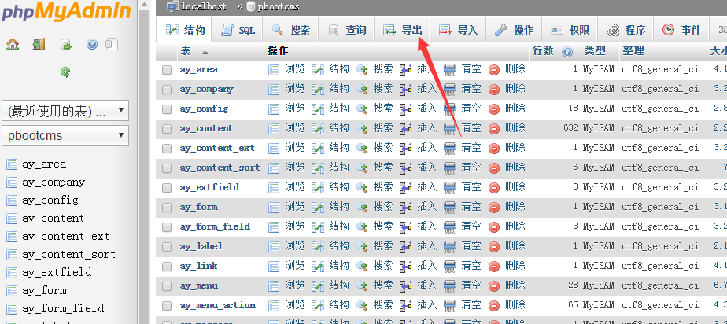The image size is (727, 324).
Task: Click the insert icon in ay_content row
Action: (x=406, y=128)
